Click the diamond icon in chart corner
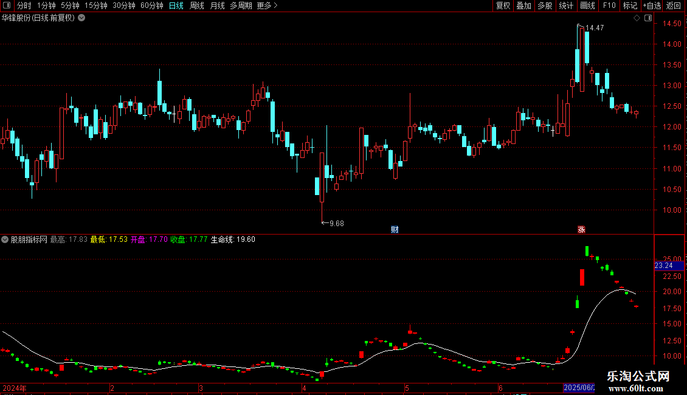Image resolution: width=687 pixels, height=395 pixels. point(637,18)
